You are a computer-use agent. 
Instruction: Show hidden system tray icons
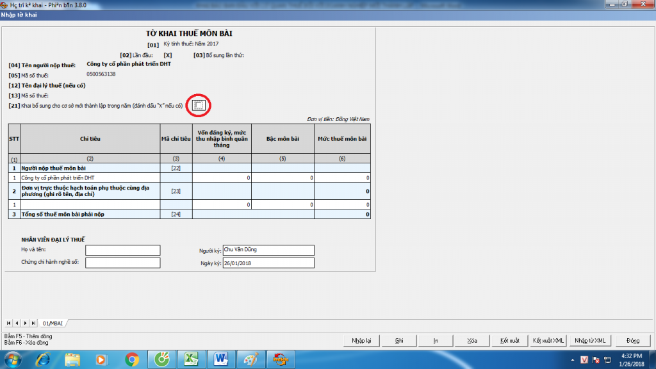[x=571, y=359]
